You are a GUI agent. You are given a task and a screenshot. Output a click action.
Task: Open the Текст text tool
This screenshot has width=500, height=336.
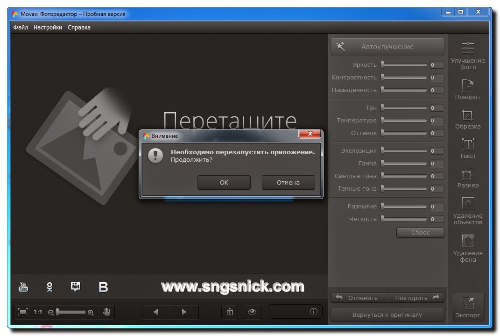[x=467, y=149]
